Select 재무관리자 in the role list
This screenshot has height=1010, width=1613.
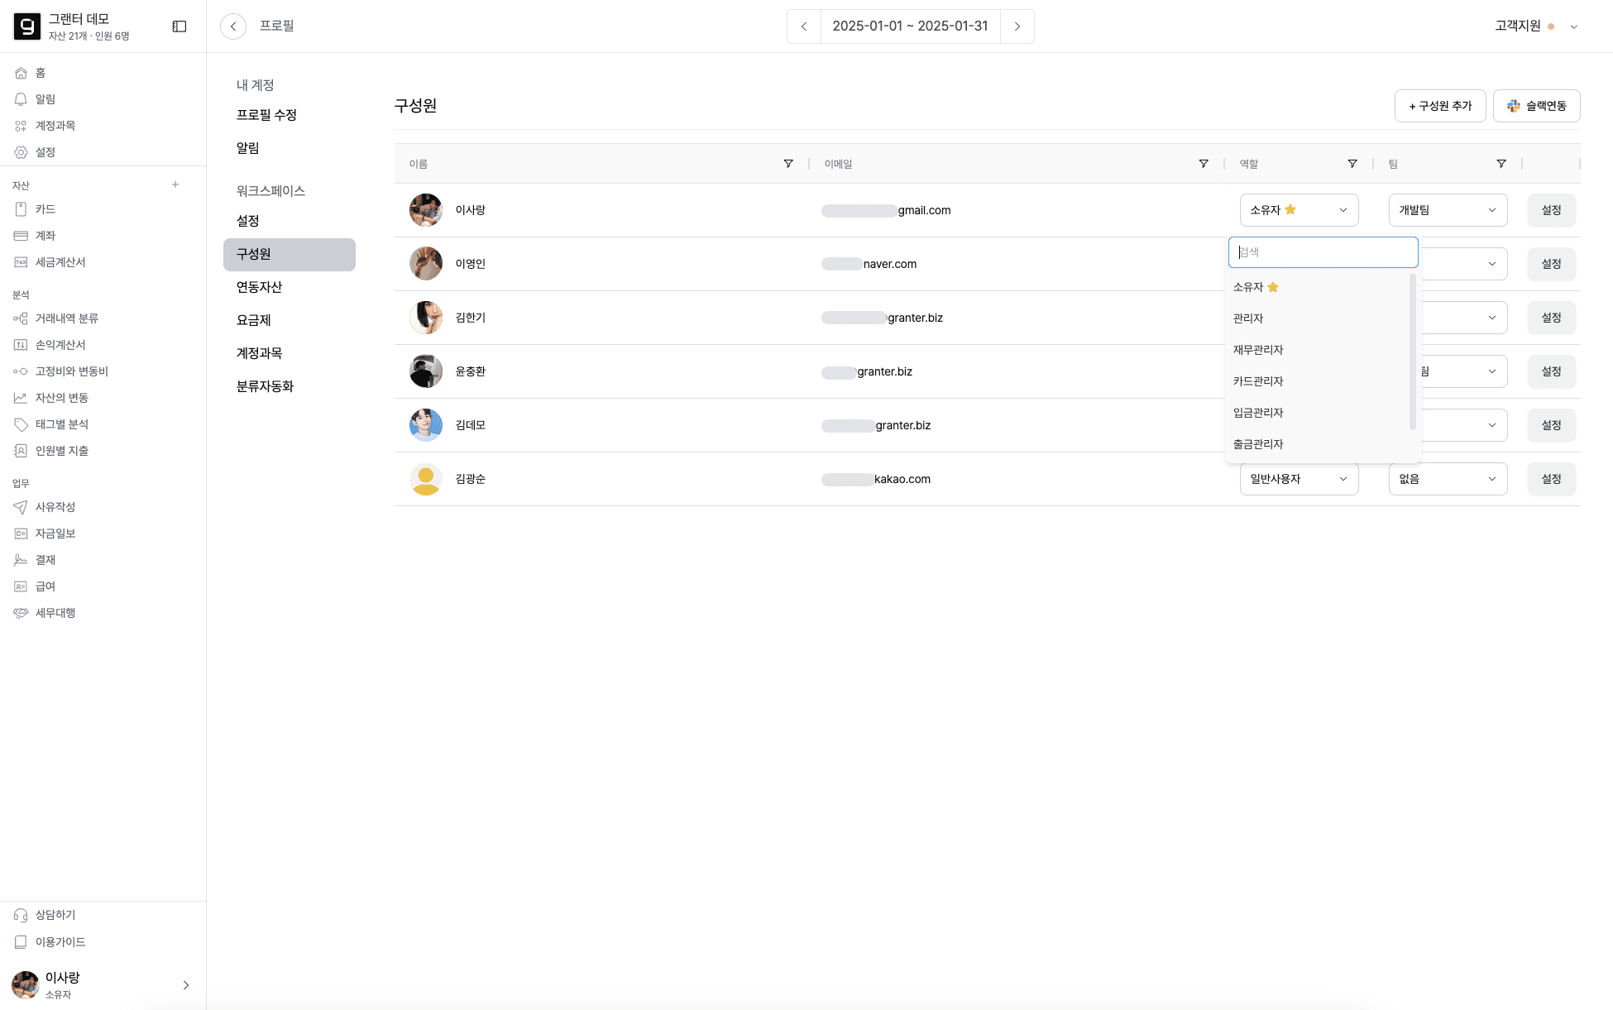point(1258,350)
